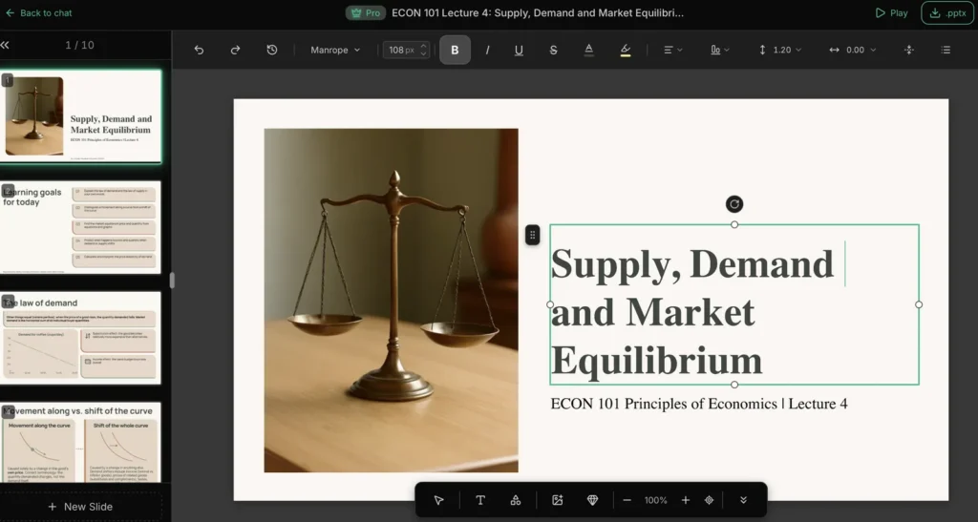Select the Learning goals for today slide

(x=81, y=227)
